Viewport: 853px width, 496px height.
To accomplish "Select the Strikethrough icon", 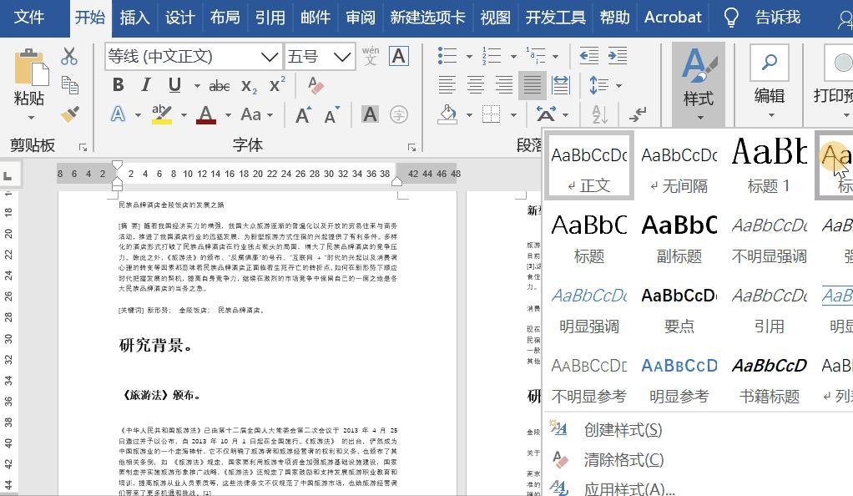I will (219, 84).
